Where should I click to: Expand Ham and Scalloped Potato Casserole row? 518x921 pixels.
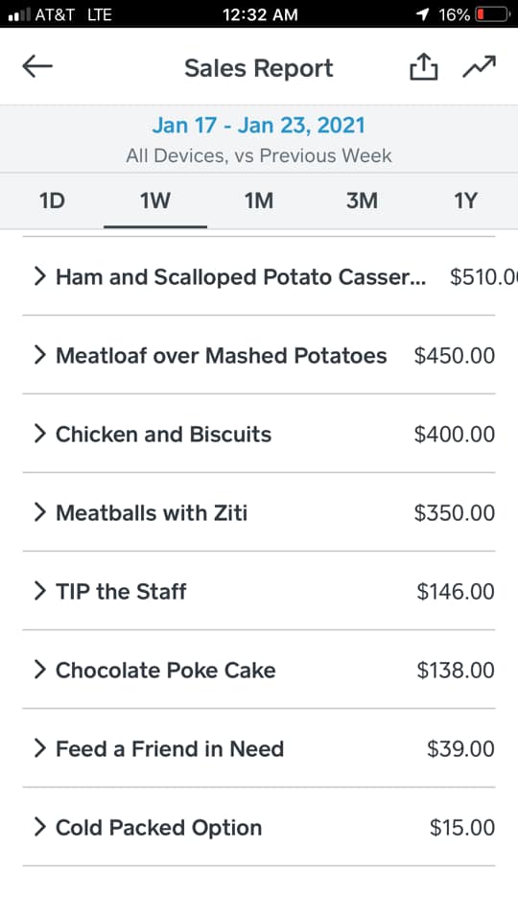click(x=259, y=276)
